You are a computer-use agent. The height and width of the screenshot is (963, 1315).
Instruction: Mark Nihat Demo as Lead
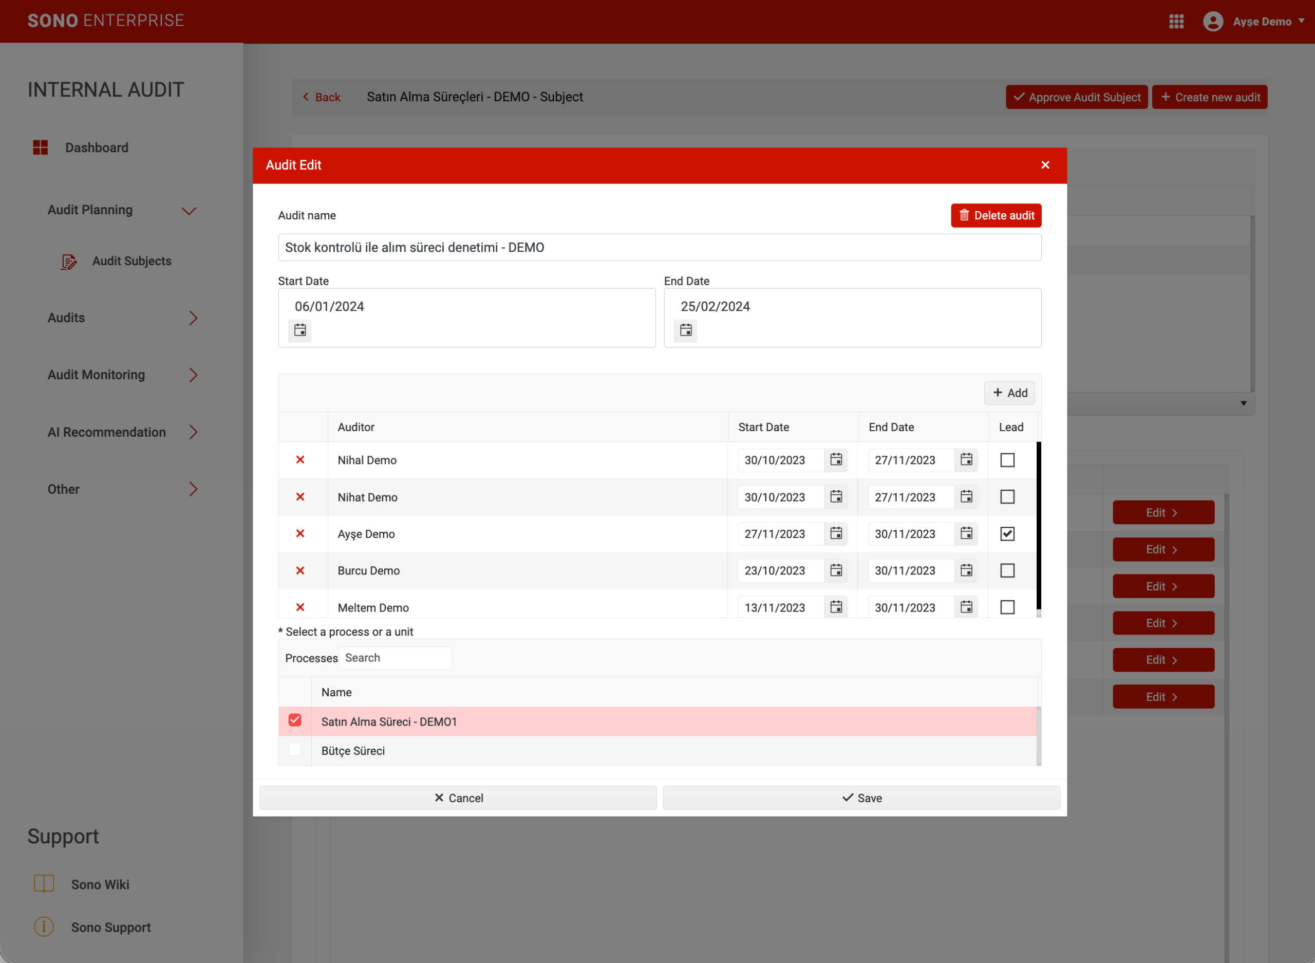tap(1007, 496)
